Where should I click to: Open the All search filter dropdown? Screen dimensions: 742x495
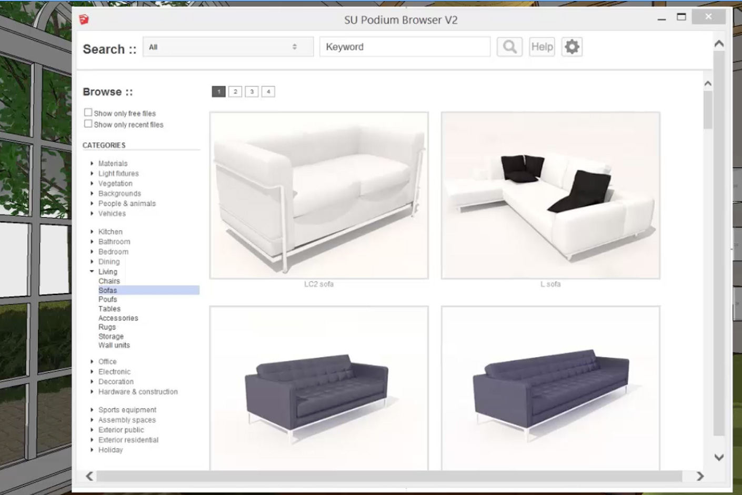(x=228, y=46)
